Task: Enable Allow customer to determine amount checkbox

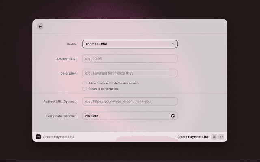Action: (84, 83)
